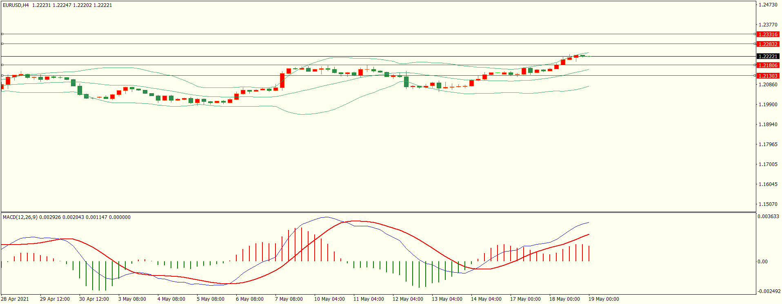Click the 12 May 04:00 time label
The width and height of the screenshot is (782, 304).
click(408, 299)
